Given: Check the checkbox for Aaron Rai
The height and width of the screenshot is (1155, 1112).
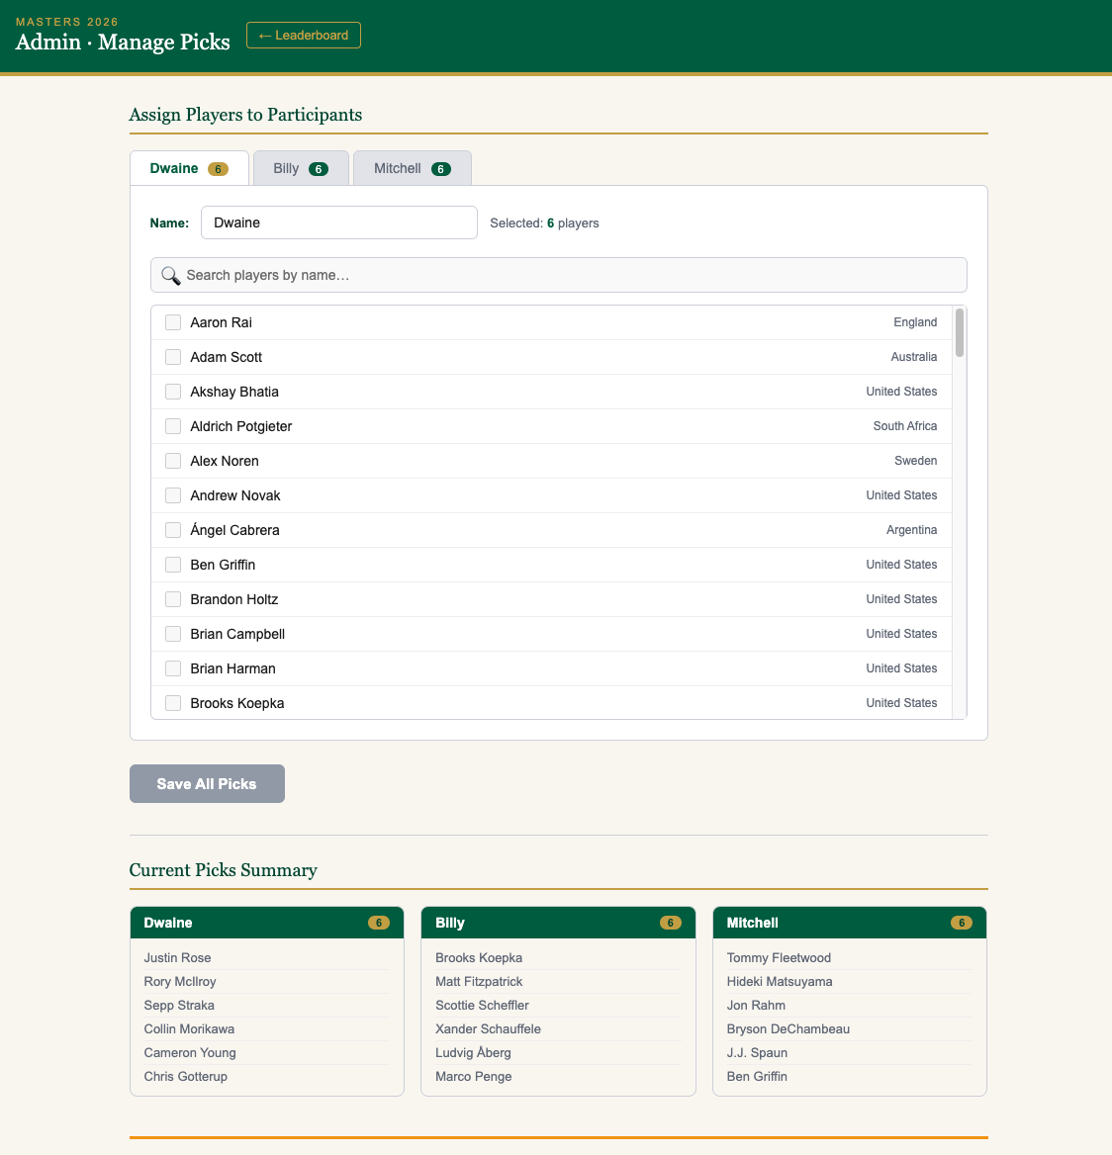Looking at the screenshot, I should [173, 322].
